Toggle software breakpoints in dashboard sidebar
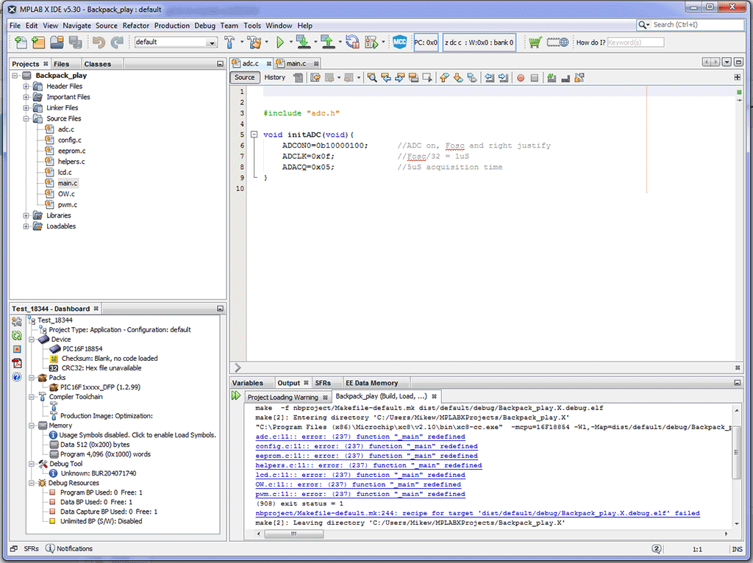This screenshot has height=563, width=753. click(17, 349)
